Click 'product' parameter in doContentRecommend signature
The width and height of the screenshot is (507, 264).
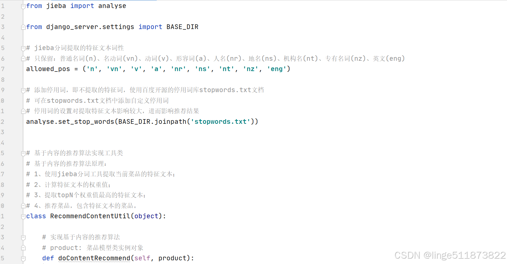pos(172,258)
